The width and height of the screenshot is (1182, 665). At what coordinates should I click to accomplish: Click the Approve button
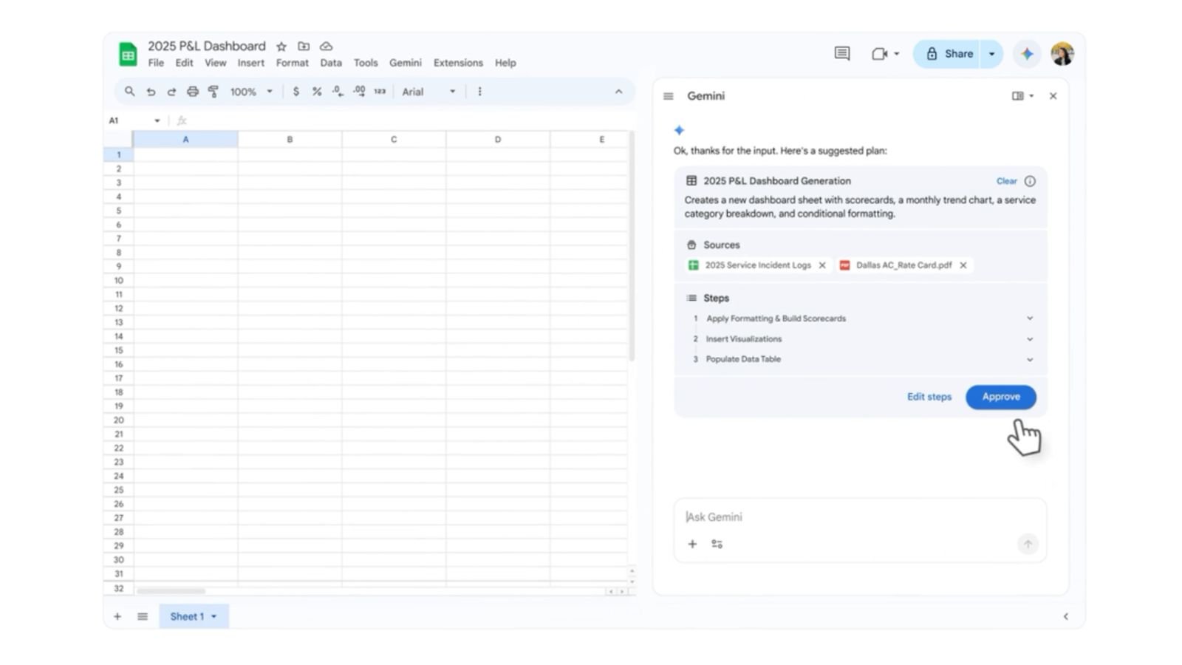click(1001, 397)
